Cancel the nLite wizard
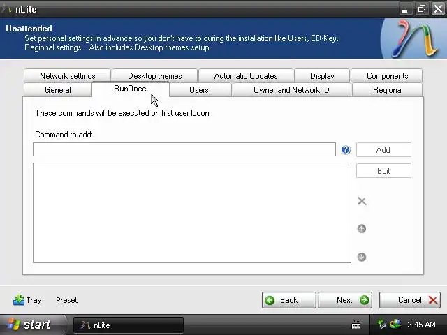Screen dimensions: 447x335 [x=410, y=300]
